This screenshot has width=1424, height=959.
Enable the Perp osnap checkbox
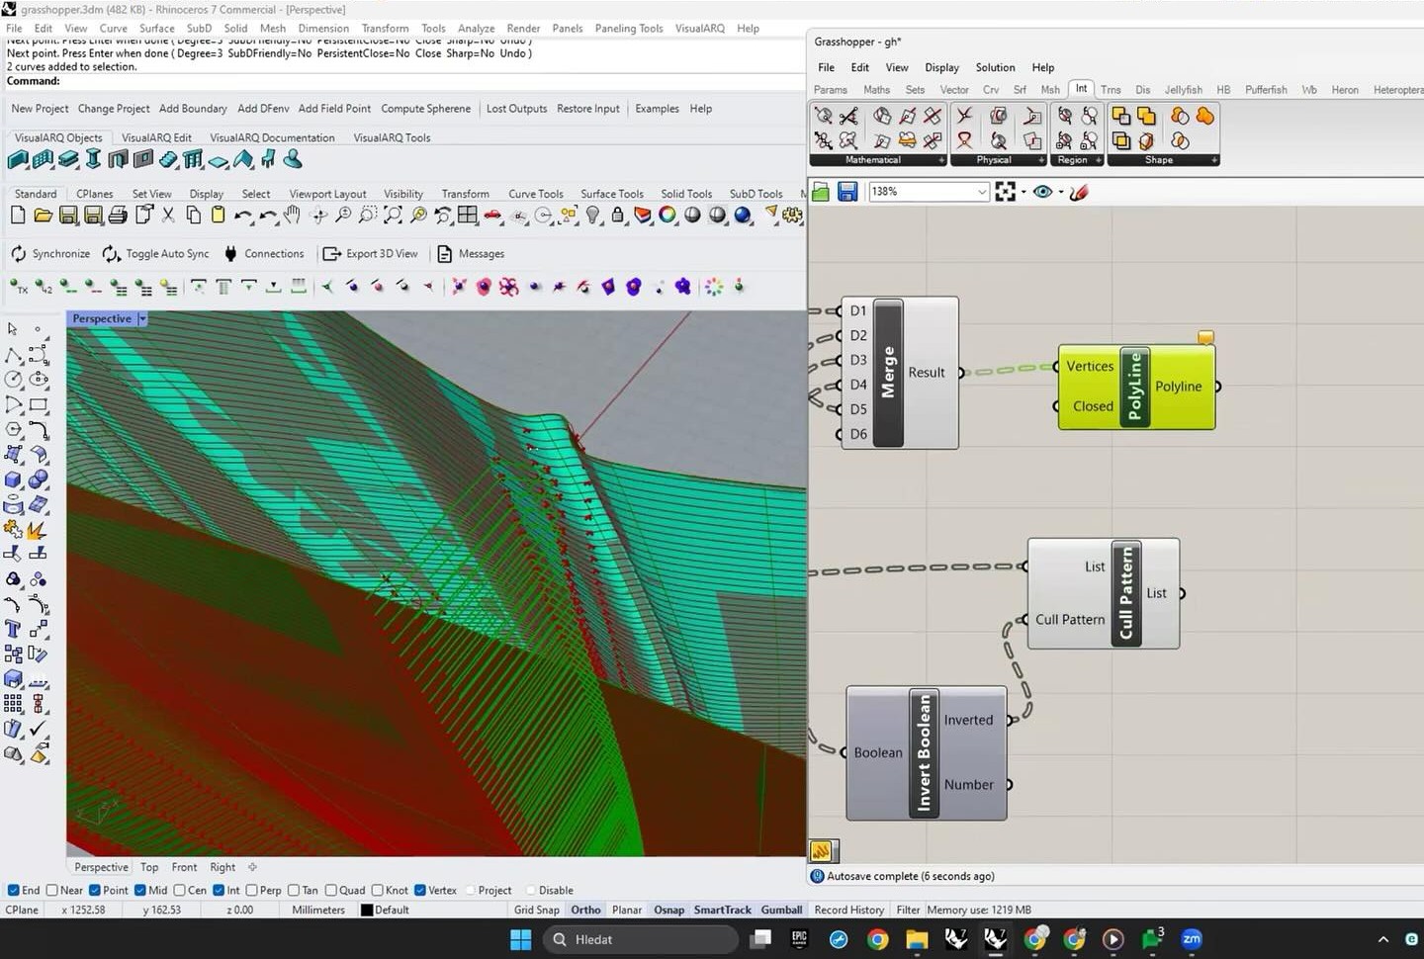coord(251,890)
